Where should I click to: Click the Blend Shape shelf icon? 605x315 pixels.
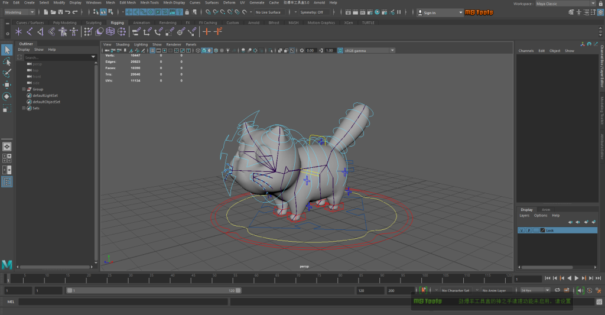coord(99,32)
